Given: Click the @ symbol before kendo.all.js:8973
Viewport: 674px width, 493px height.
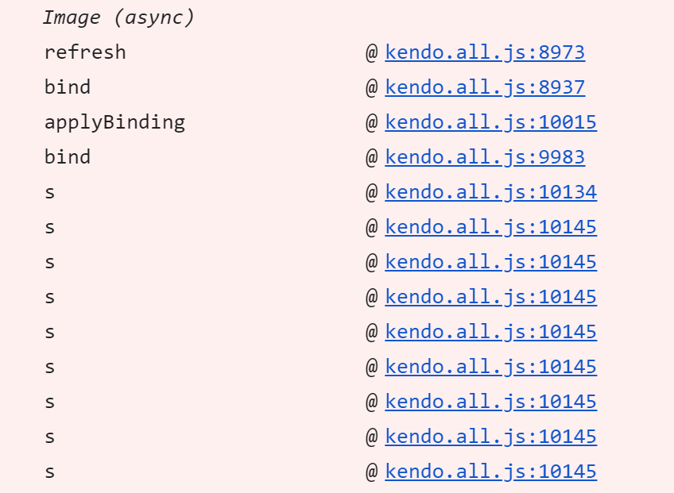Looking at the screenshot, I should (371, 53).
